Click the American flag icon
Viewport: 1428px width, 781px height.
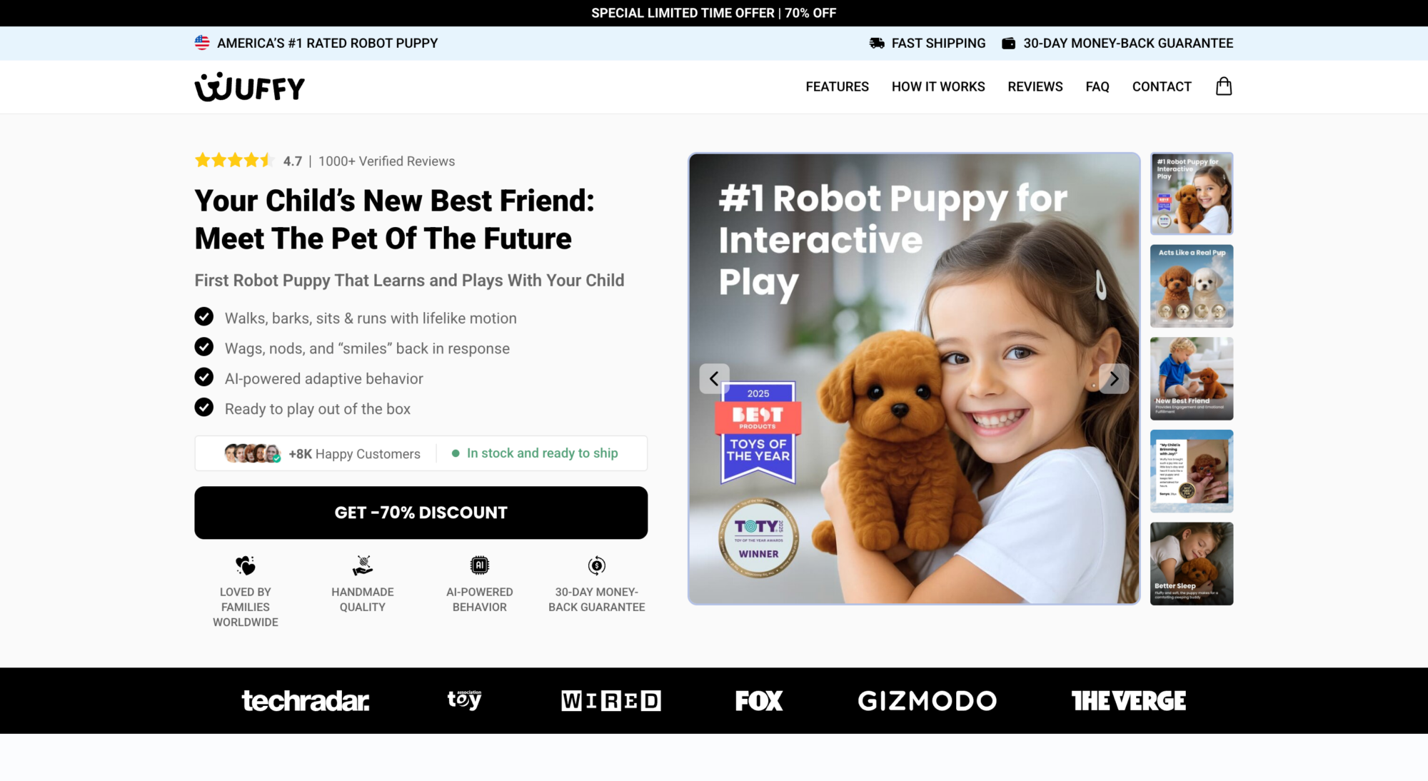click(x=202, y=43)
